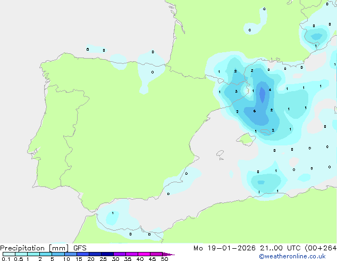Click legend scale label '35'

(x=128, y=259)
